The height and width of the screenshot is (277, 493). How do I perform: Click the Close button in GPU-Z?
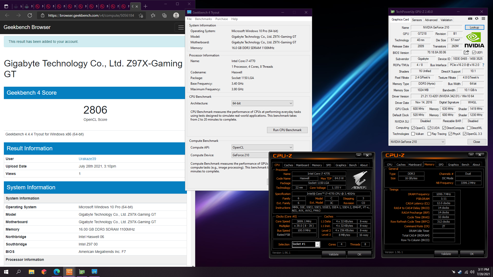(x=476, y=142)
